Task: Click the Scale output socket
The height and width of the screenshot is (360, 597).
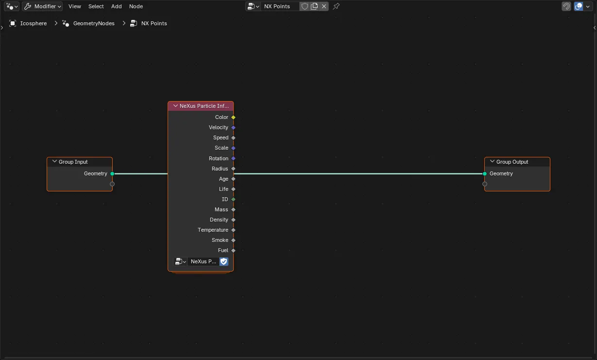Action: click(233, 148)
